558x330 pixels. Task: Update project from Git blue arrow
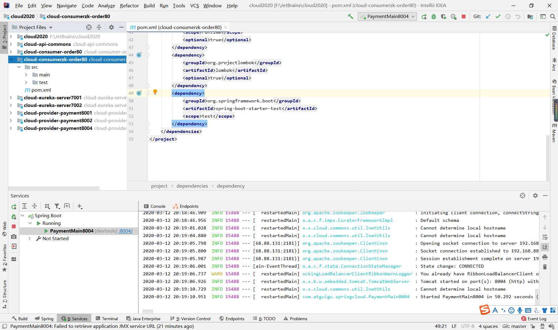pos(488,16)
